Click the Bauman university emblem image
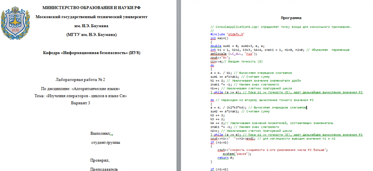Screen dimensions: 373x171 tap(15, 23)
